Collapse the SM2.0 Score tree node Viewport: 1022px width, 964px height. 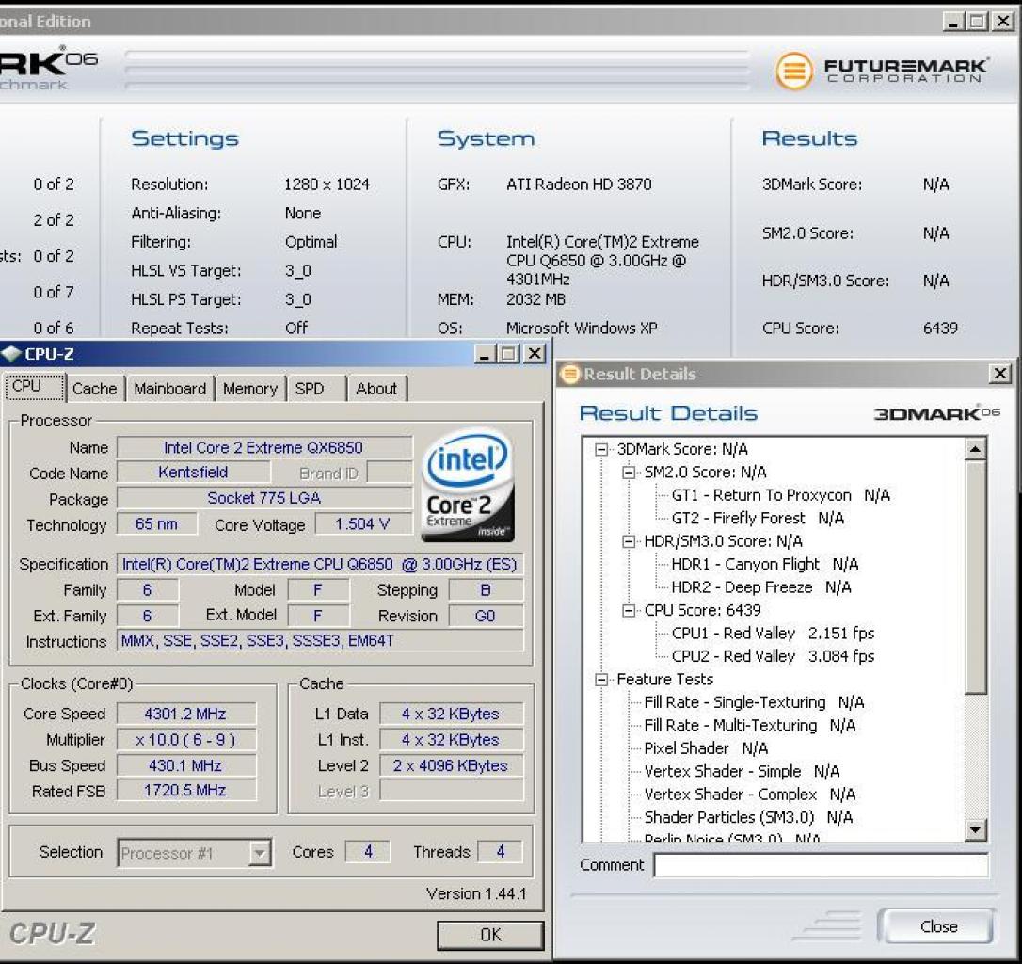629,473
